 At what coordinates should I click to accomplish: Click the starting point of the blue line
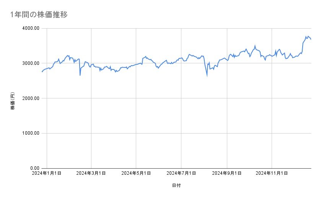[x=42, y=72]
